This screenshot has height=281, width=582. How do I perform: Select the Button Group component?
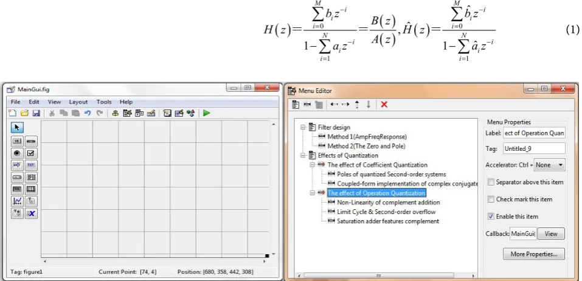18,213
